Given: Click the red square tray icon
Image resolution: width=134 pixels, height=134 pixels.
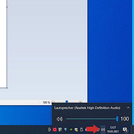Looking at the screenshot, I should tap(55, 130).
